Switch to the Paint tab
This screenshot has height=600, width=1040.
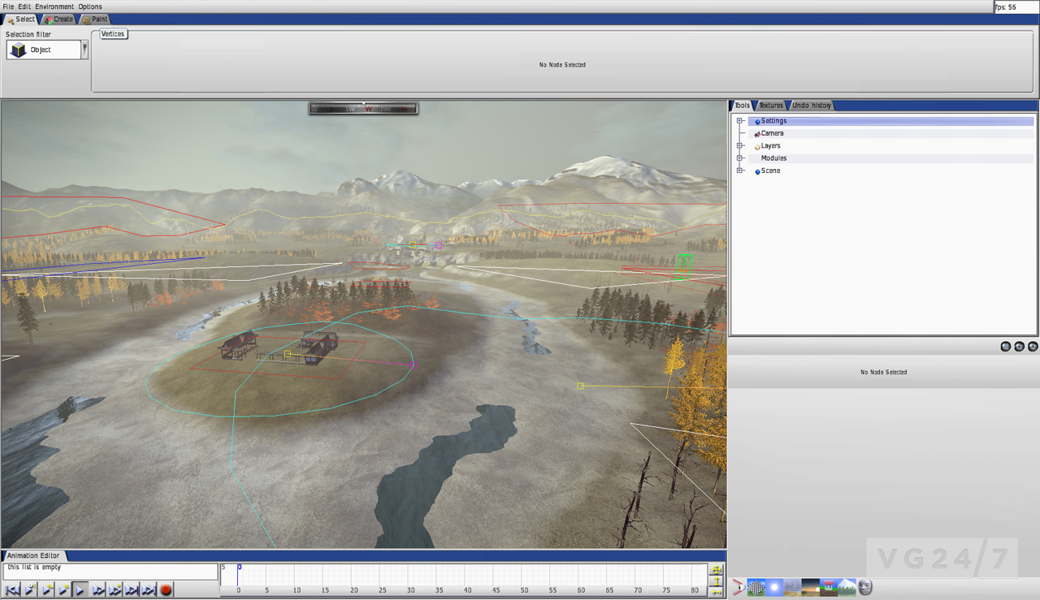click(x=95, y=19)
